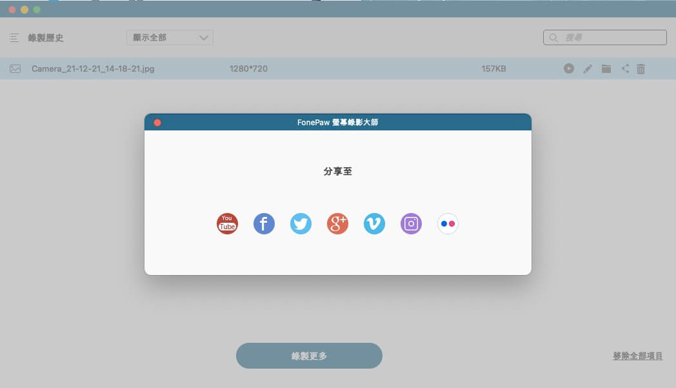Select the Camera_21-12-21_14-18-21.jpg file name
676x388 pixels.
pos(93,68)
